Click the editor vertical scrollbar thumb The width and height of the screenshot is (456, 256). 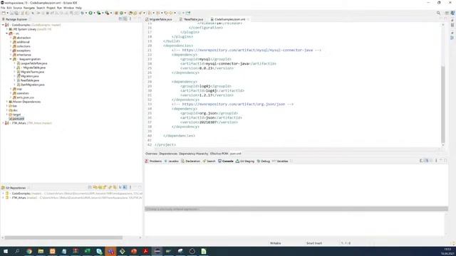tap(443, 105)
